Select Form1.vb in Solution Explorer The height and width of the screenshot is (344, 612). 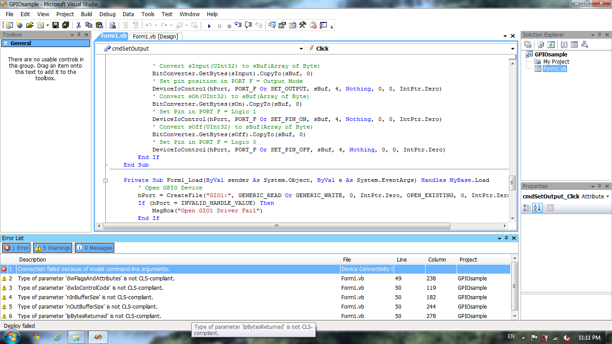pyautogui.click(x=555, y=69)
